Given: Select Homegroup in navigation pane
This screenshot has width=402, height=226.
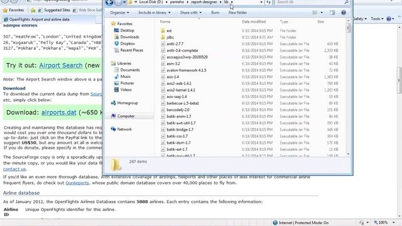Looking at the screenshot, I should [128, 103].
